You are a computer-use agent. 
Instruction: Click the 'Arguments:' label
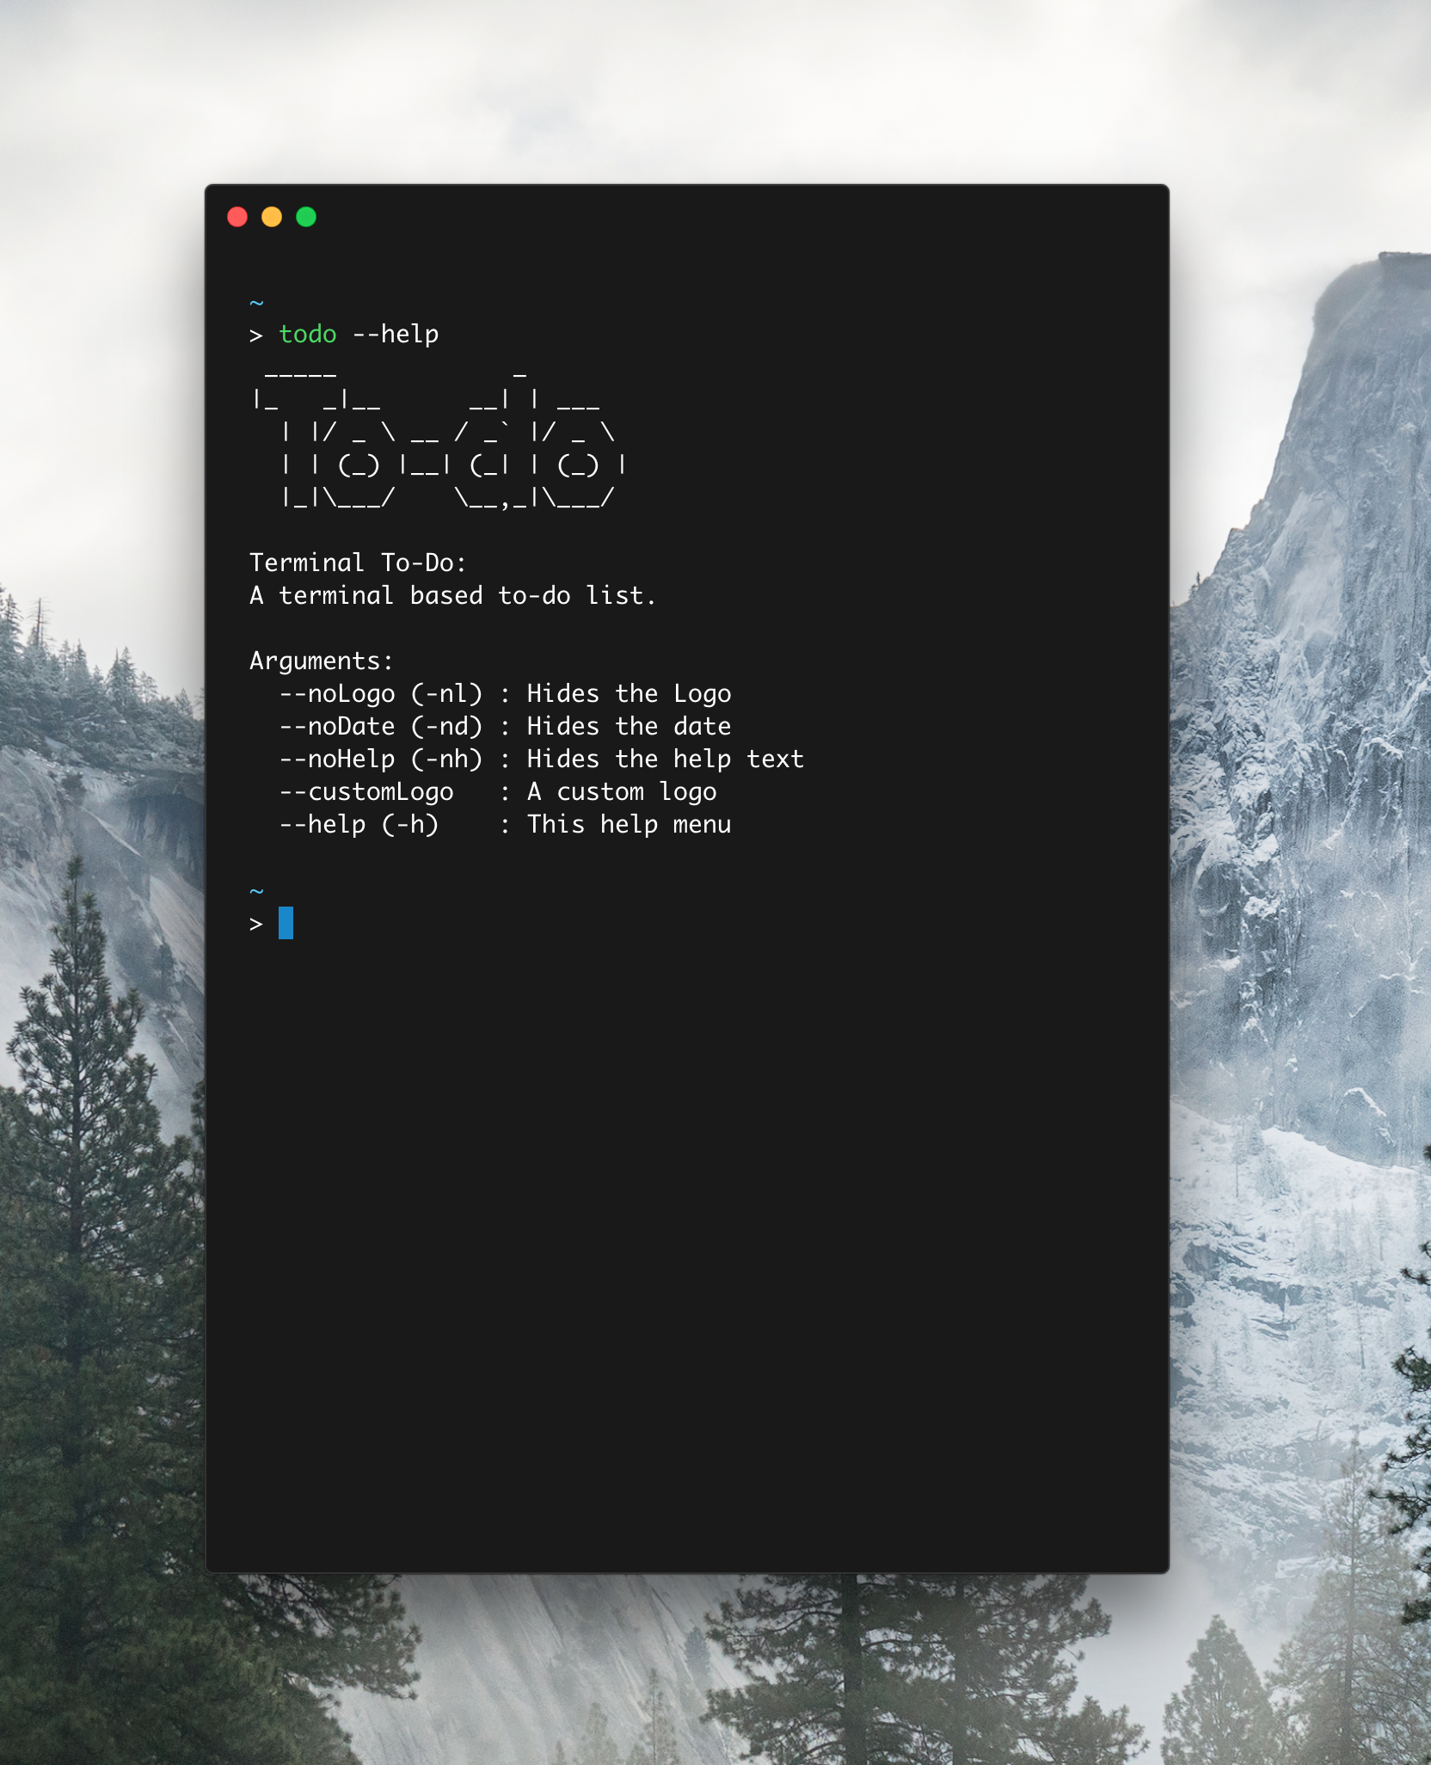tap(321, 661)
